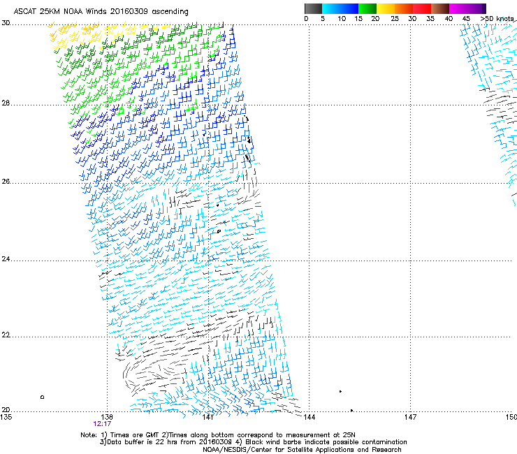The width and height of the screenshot is (517, 454).
Task: Click the longitude label 135
Action: tap(6, 417)
